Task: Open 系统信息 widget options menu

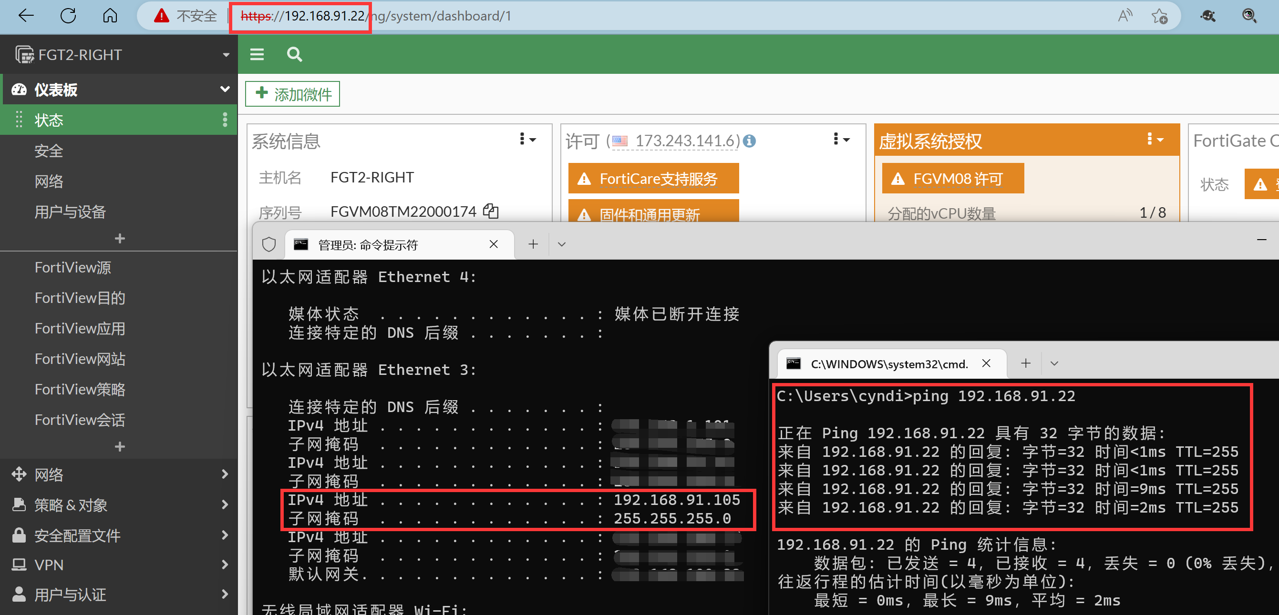Action: pyautogui.click(x=527, y=140)
